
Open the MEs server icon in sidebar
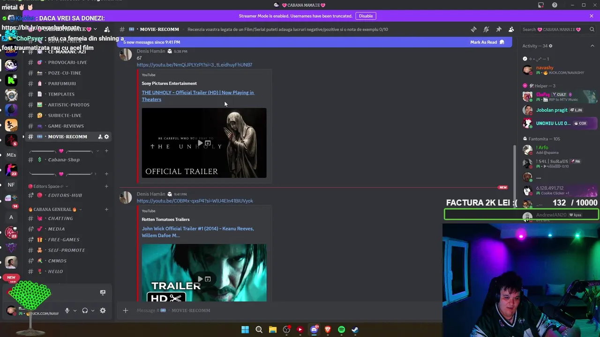click(11, 155)
